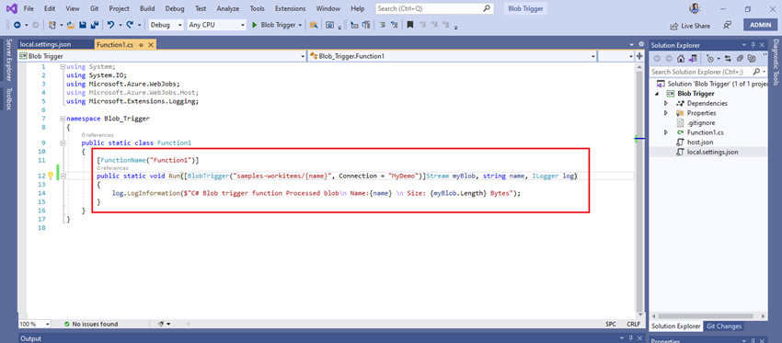The height and width of the screenshot is (343, 782).
Task: Click the bookmark icon in the toolbar
Action: tap(410, 25)
